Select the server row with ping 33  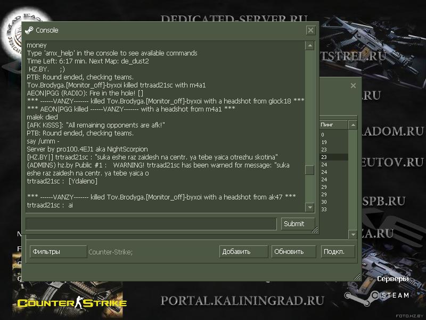(334, 209)
